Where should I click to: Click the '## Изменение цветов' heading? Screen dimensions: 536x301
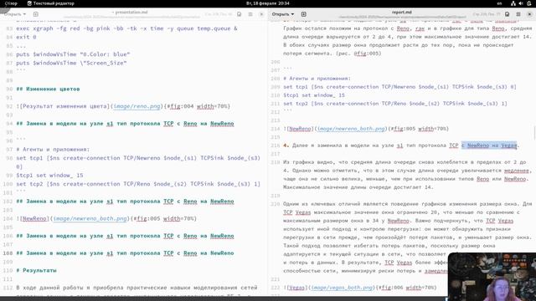pos(48,89)
